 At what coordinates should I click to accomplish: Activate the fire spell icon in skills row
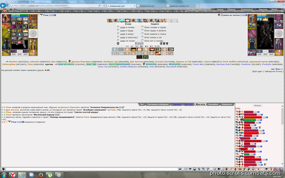(133, 49)
